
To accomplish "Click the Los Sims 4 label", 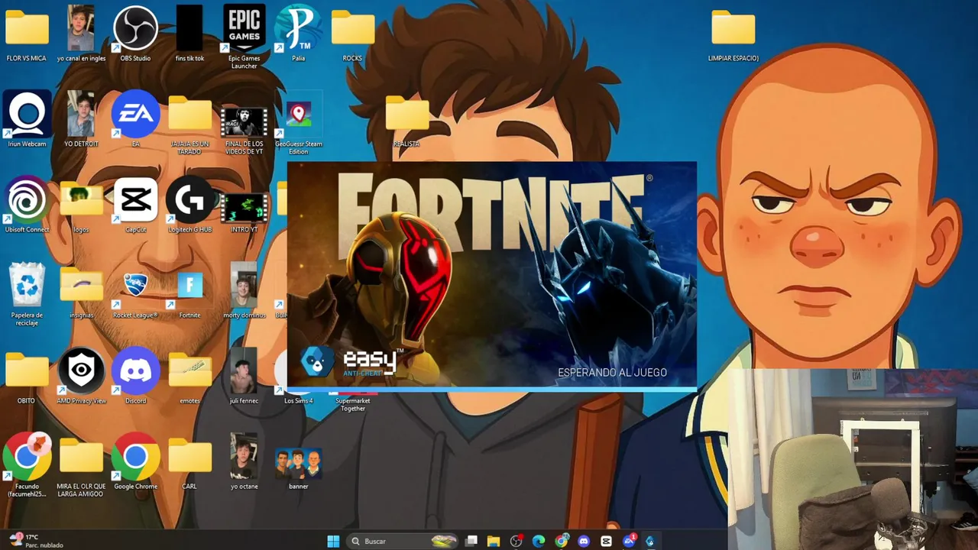I will click(x=298, y=400).
